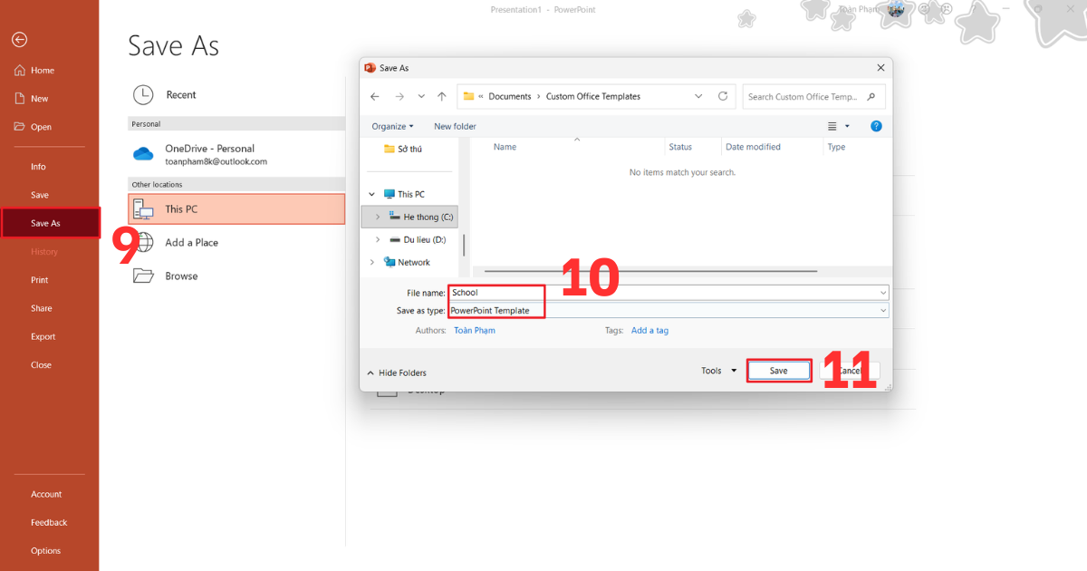The image size is (1087, 571).
Task: Select Add a Place
Action: coord(236,243)
